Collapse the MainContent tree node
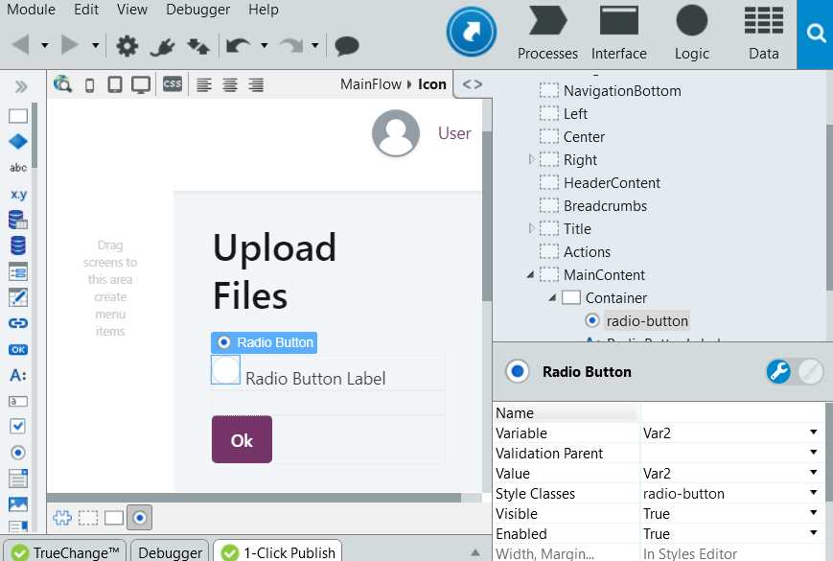Screen dimensions: 833x561 pyautogui.click(x=530, y=274)
